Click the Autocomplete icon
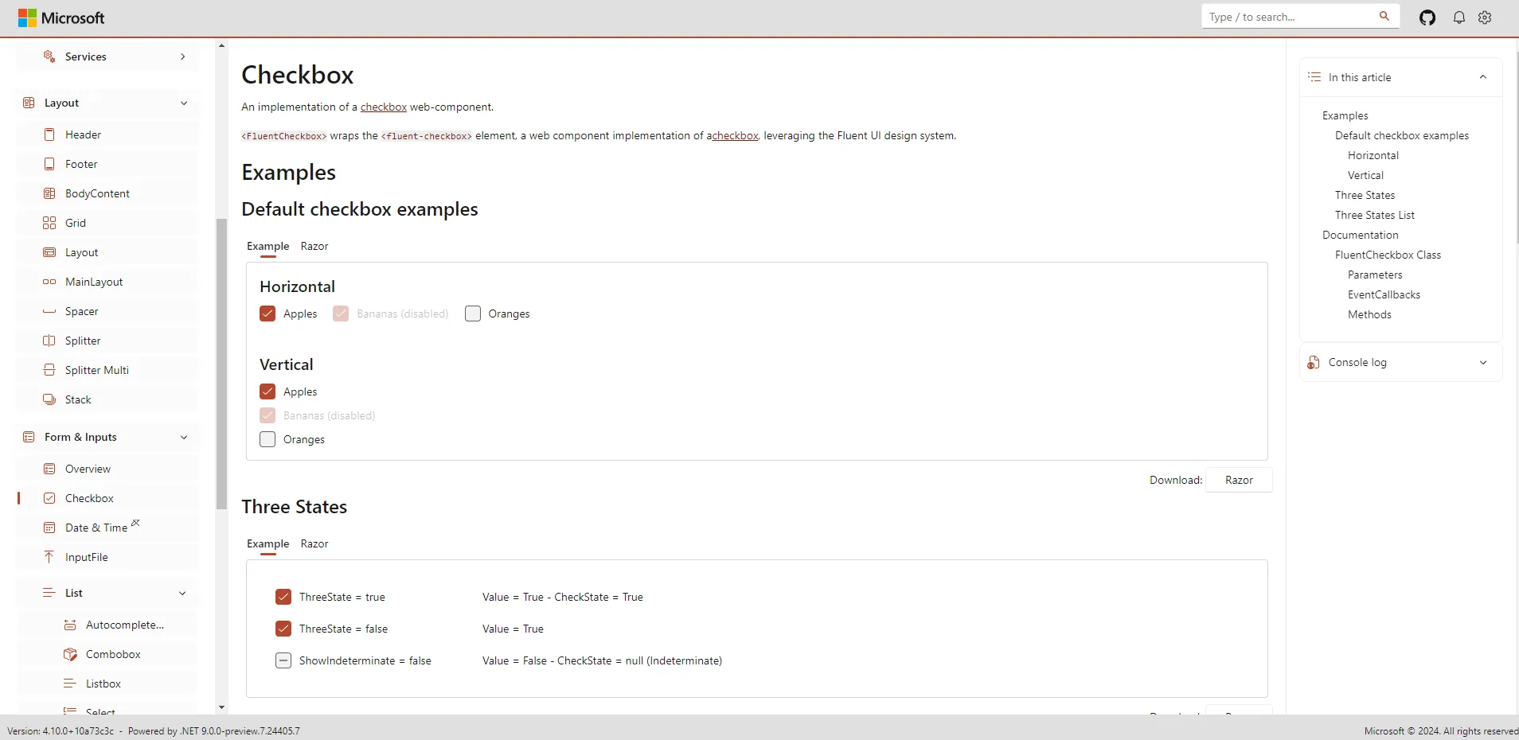 (70, 625)
